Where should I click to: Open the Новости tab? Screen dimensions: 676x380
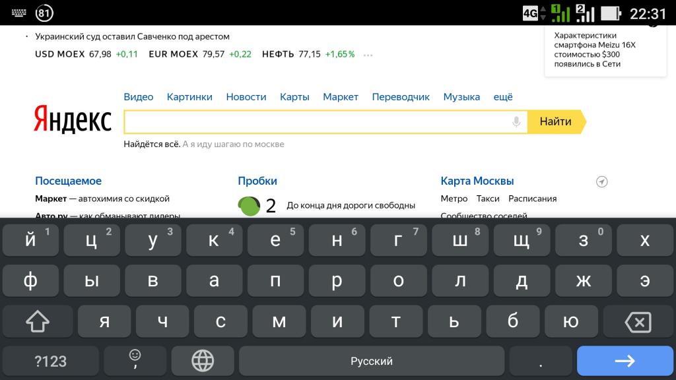(246, 97)
